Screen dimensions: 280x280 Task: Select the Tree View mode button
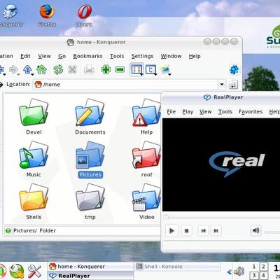[x=150, y=69]
